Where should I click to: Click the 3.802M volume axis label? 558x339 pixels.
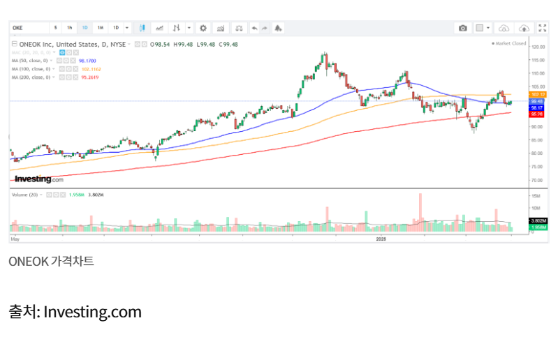(538, 220)
